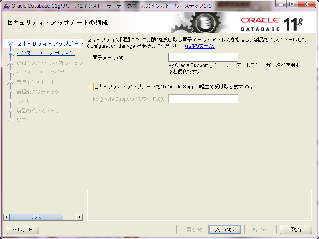This screenshot has height=239, width=319.
Task: Click the 電子メール input field
Action: (x=203, y=57)
